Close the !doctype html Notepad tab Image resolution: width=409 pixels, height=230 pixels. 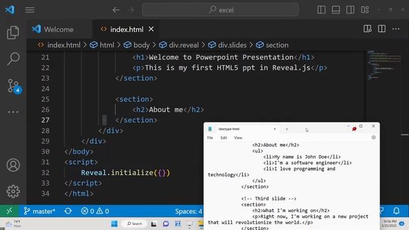point(274,129)
